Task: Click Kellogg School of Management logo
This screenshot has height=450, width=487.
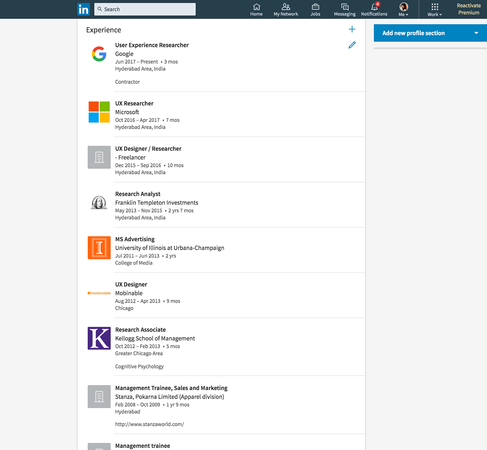Action: click(x=99, y=338)
